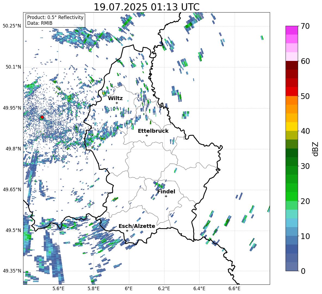Click the cross marker below Wiltz

[117, 103]
